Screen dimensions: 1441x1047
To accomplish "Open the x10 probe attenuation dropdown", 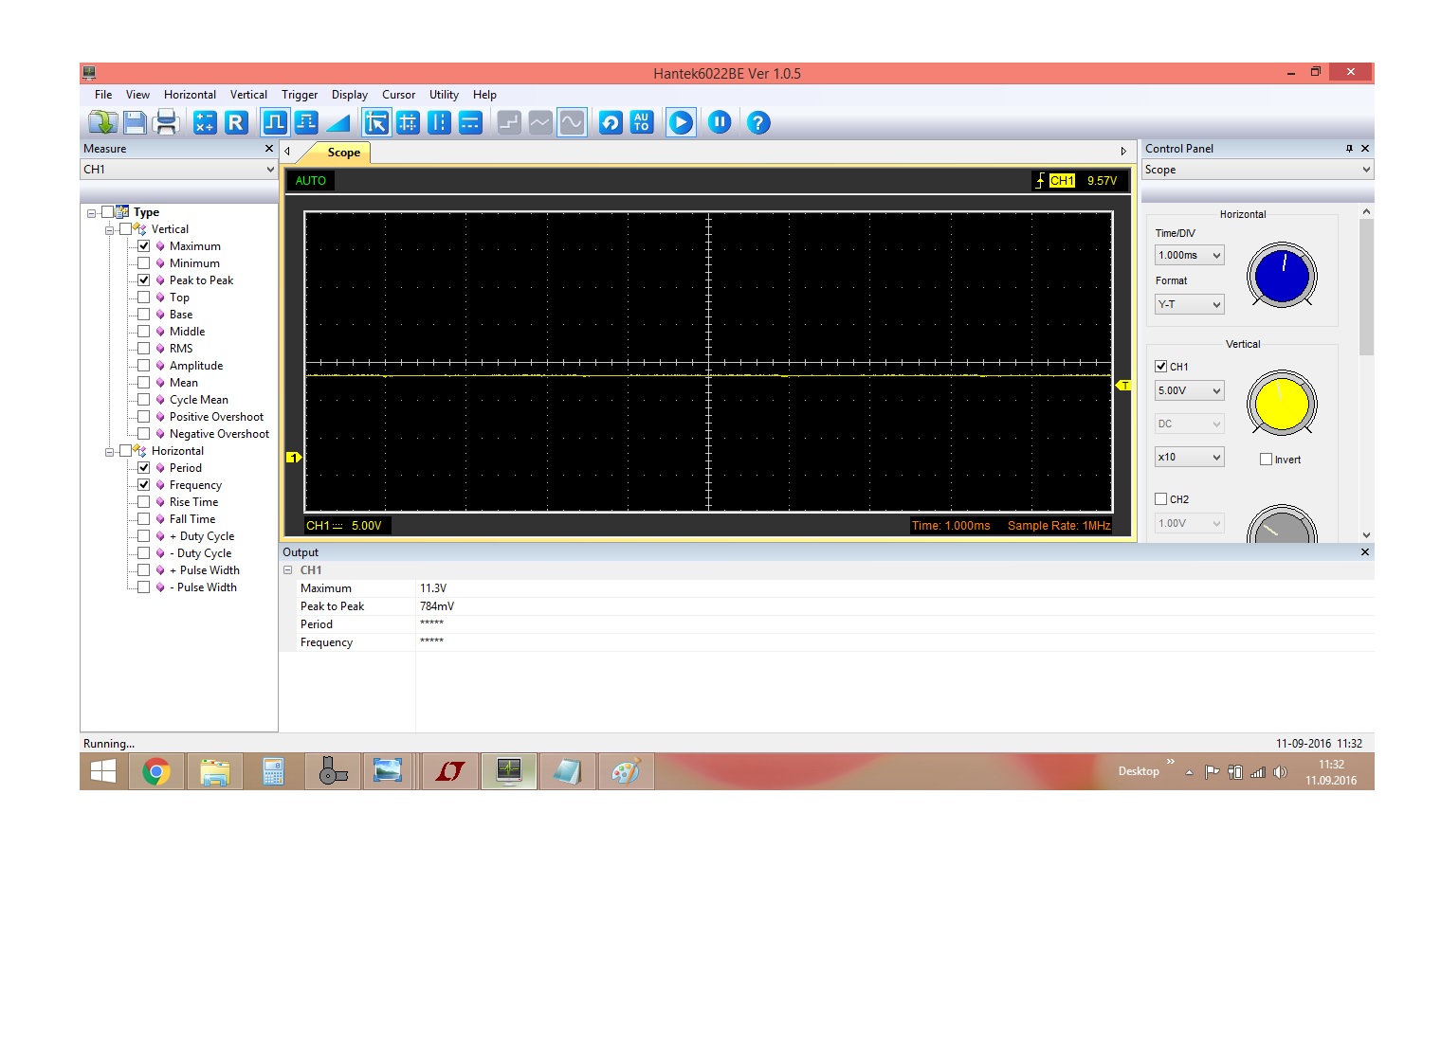I will 1189,457.
